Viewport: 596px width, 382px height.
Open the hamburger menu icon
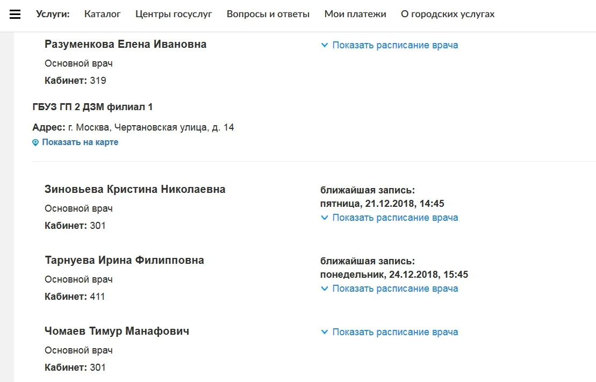15,15
